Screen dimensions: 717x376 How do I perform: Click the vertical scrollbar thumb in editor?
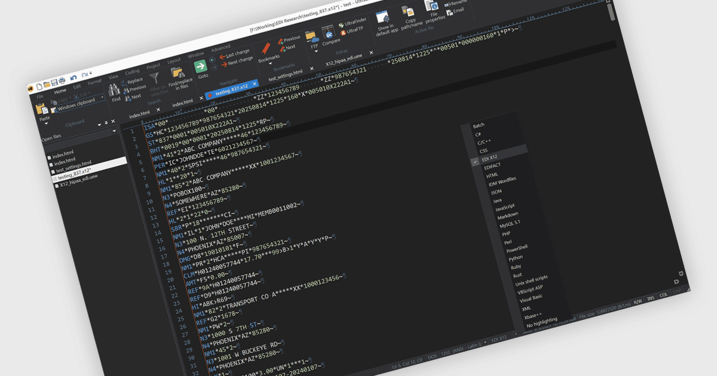[611, 11]
